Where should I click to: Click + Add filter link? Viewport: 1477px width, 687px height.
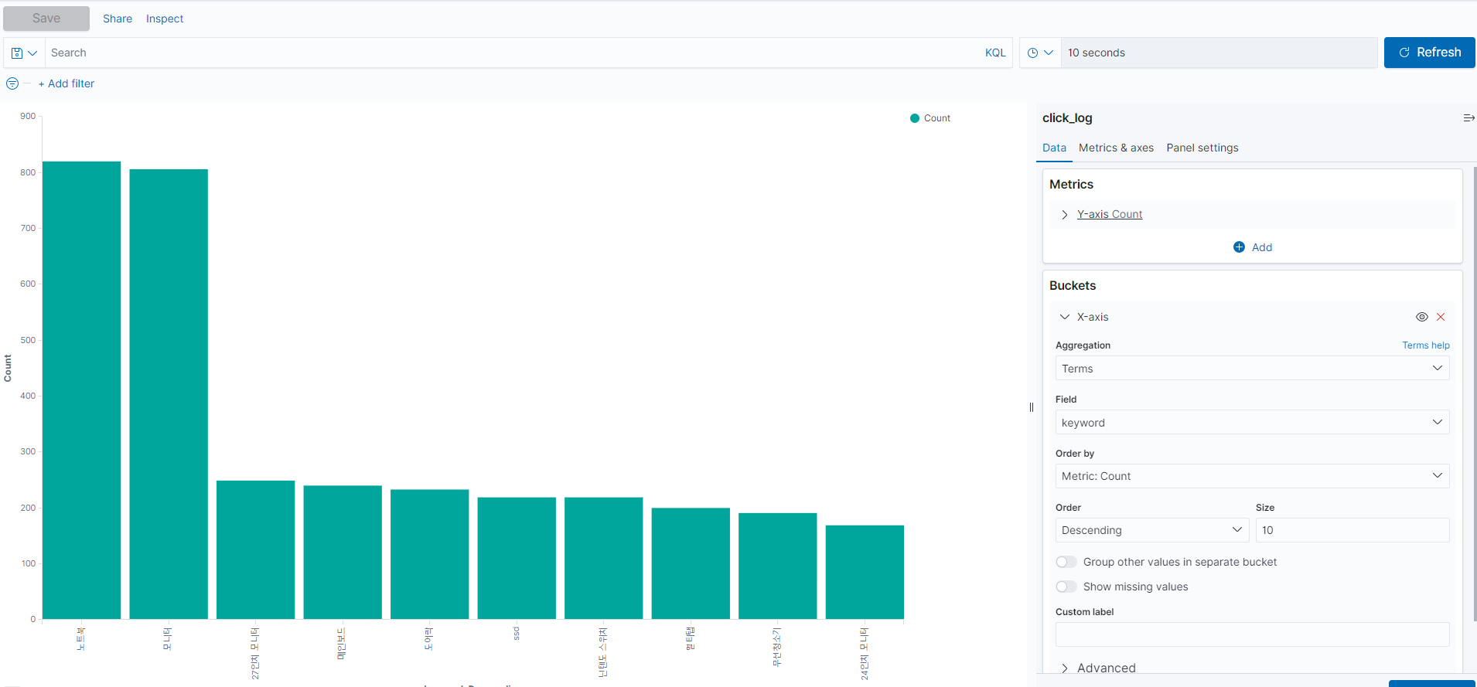[67, 83]
